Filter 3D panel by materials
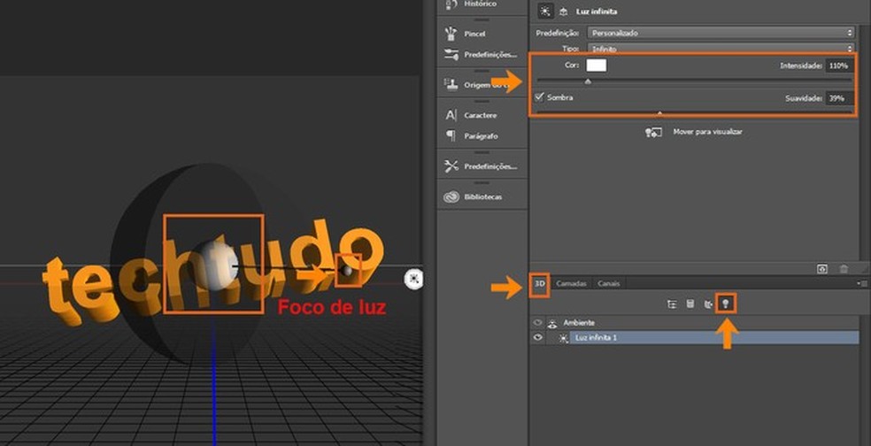The width and height of the screenshot is (871, 446). [x=708, y=304]
